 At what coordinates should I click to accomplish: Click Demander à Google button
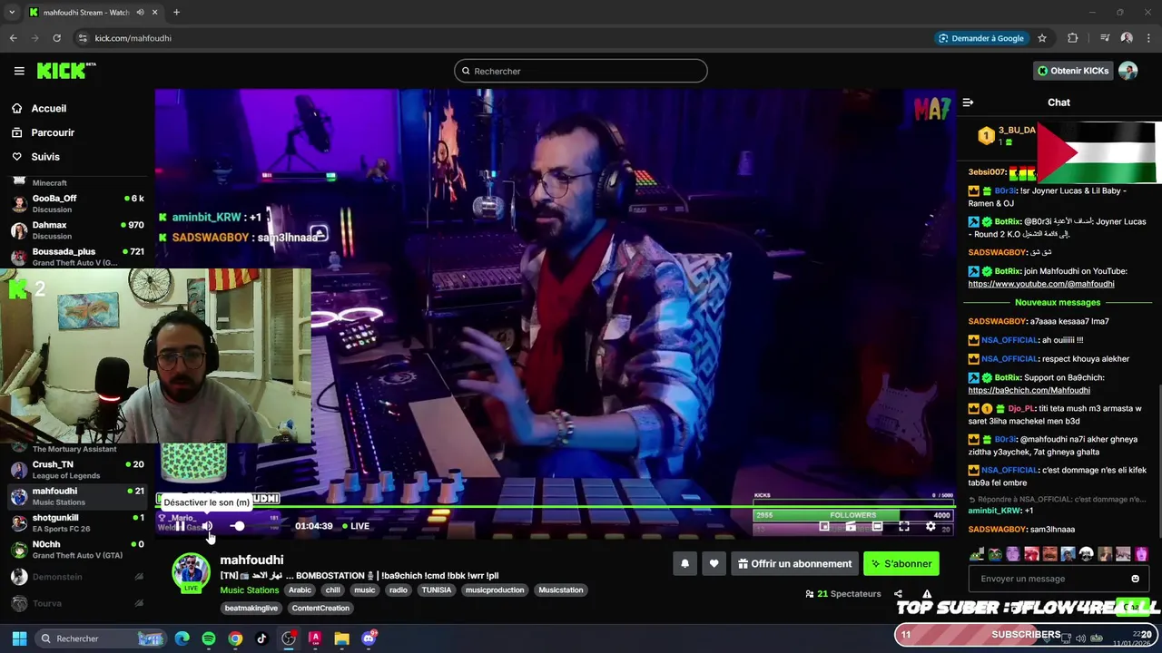981,38
